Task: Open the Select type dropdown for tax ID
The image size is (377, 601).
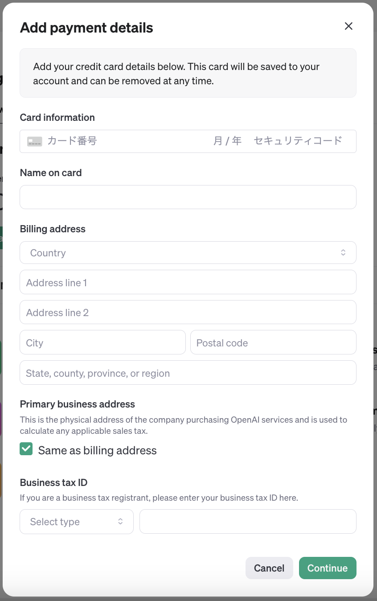Action: pos(76,521)
